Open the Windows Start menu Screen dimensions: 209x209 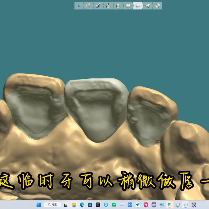pos(39,204)
